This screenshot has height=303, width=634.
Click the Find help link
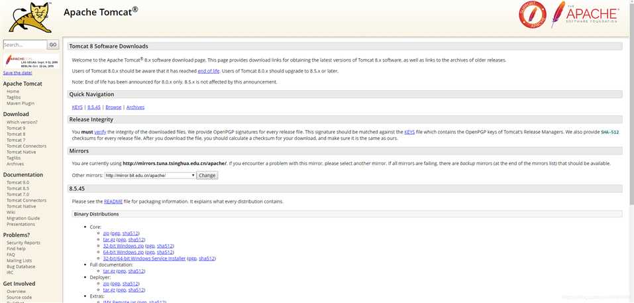tap(16, 249)
